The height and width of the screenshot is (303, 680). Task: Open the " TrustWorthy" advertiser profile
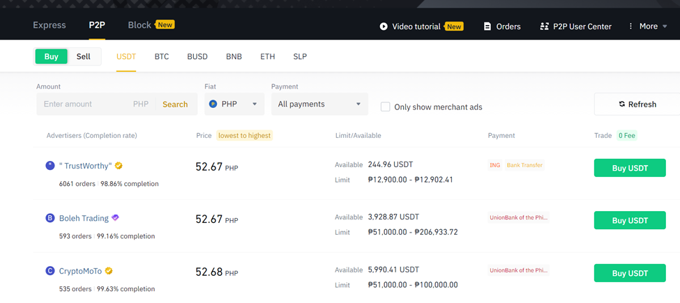(x=85, y=166)
